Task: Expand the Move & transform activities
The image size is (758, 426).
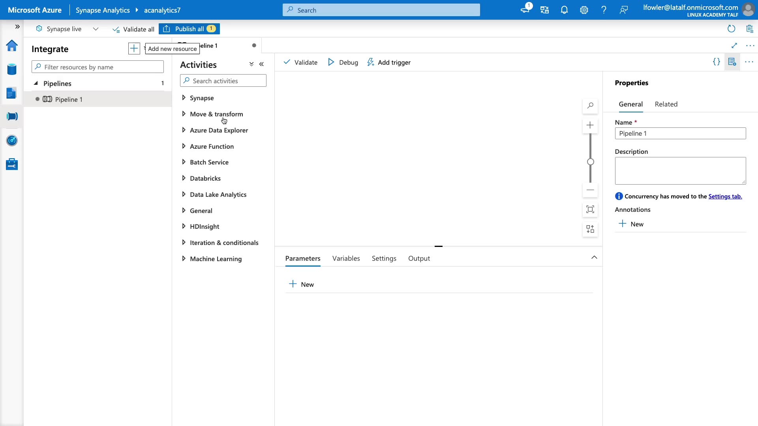Action: coord(216,114)
